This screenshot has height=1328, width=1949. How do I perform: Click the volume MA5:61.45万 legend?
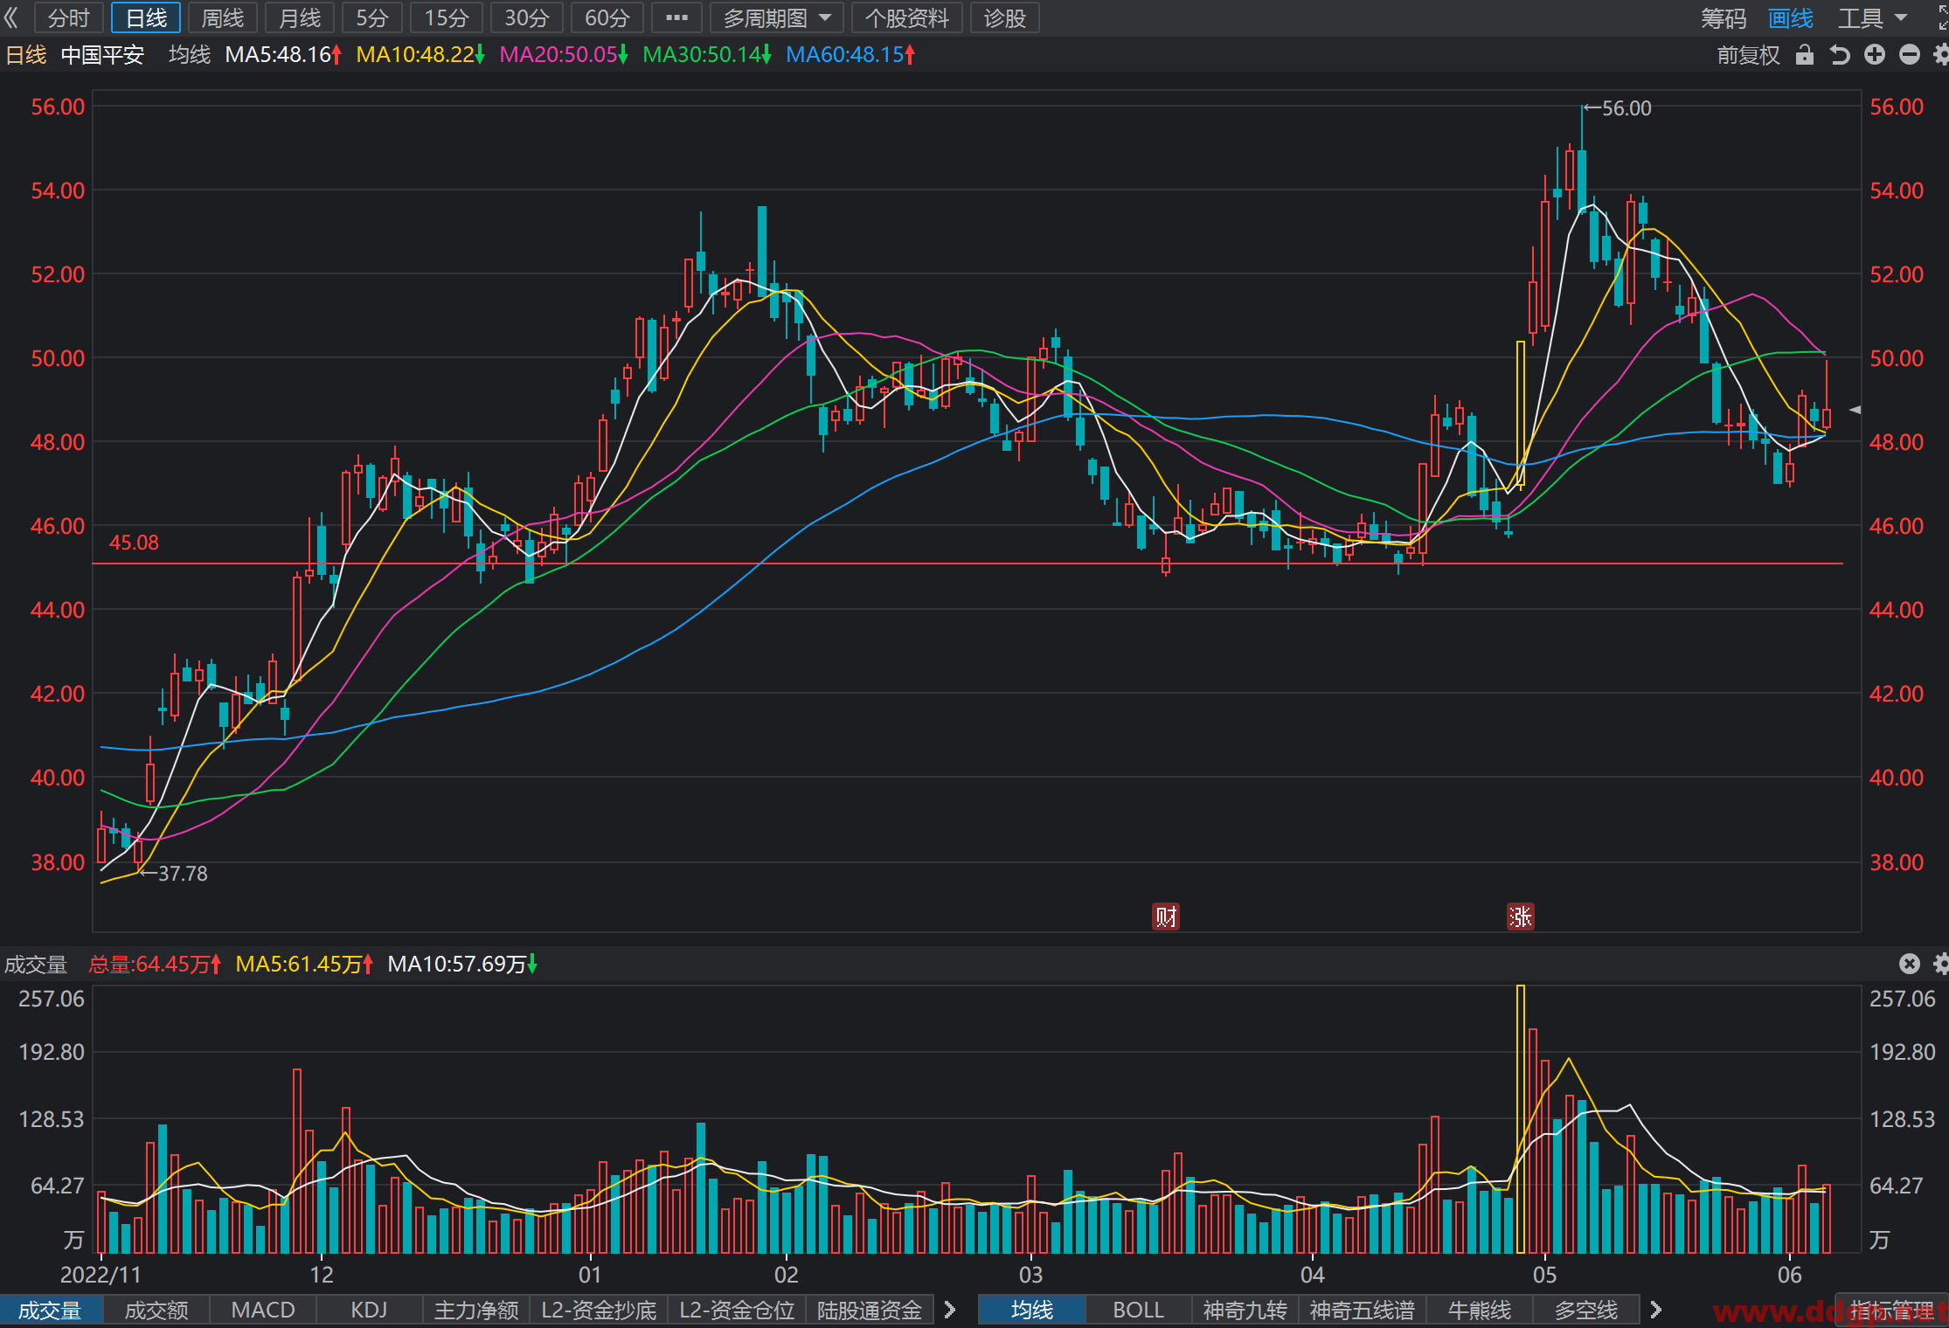(305, 964)
